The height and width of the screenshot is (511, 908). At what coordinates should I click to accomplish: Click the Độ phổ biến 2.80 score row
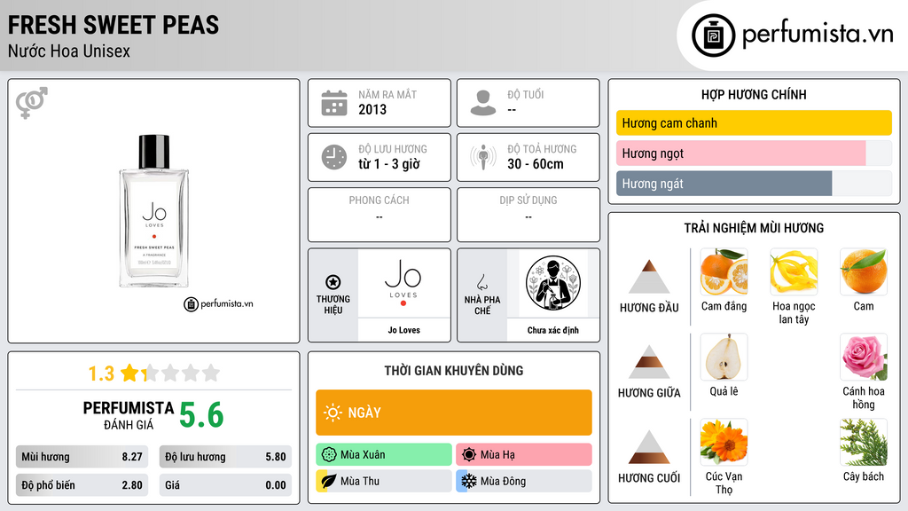(82, 485)
